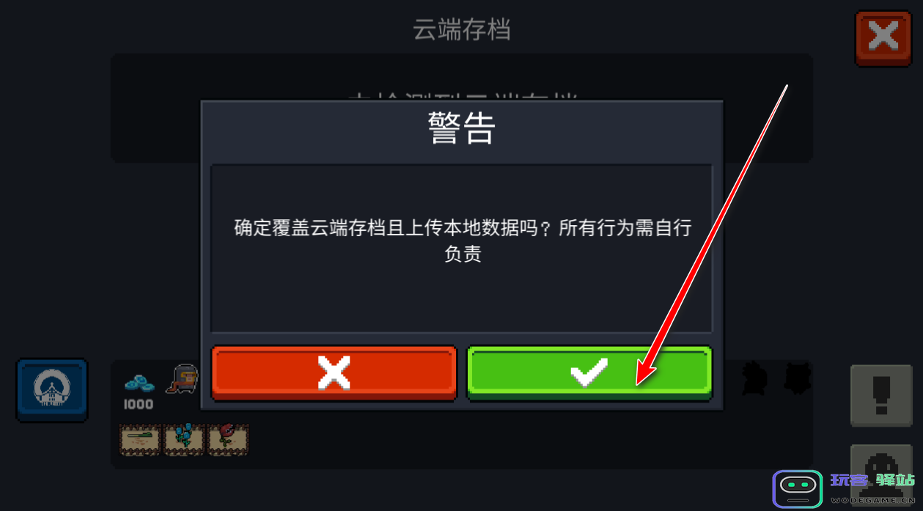Click the robot face watermark logo
The image size is (923, 511).
click(x=798, y=488)
